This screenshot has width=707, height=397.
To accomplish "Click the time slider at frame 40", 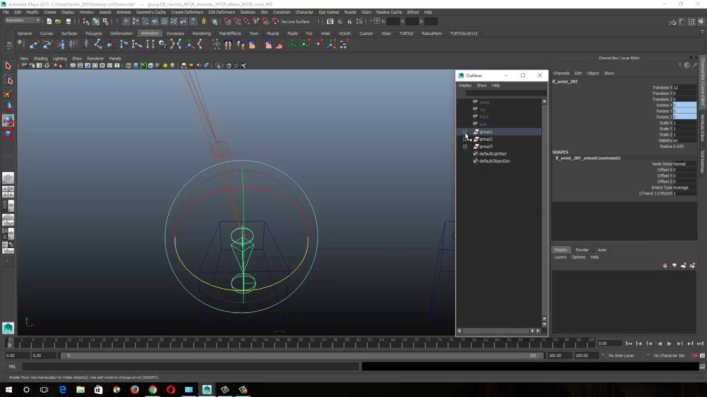I will [x=242, y=343].
